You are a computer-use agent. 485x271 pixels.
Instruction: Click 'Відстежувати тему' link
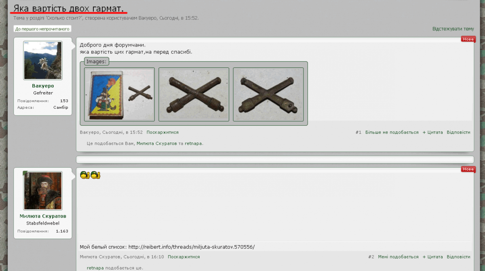click(453, 29)
